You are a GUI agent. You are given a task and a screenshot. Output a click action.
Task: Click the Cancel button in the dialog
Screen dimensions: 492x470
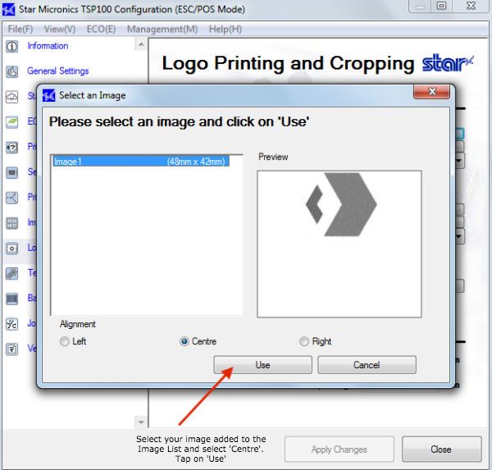(367, 365)
